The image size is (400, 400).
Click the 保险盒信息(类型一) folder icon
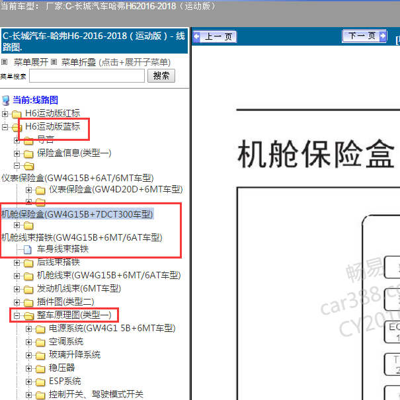[x=28, y=154]
